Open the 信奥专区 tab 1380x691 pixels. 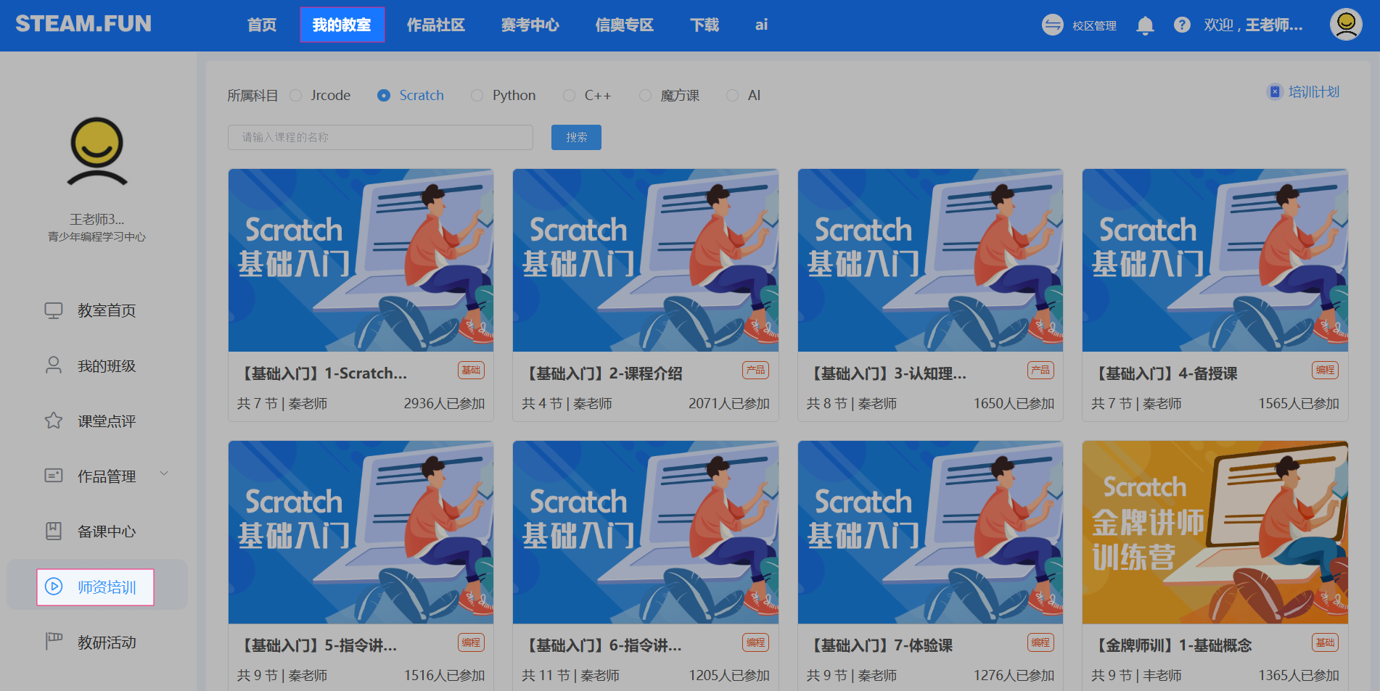click(x=625, y=25)
